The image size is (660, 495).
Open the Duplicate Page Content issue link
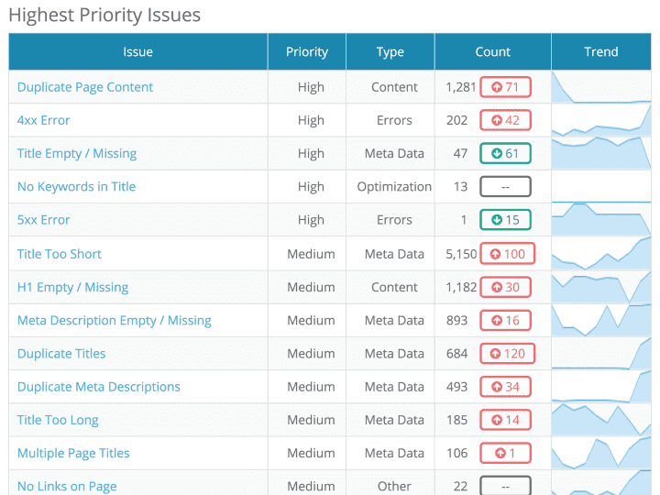point(85,87)
